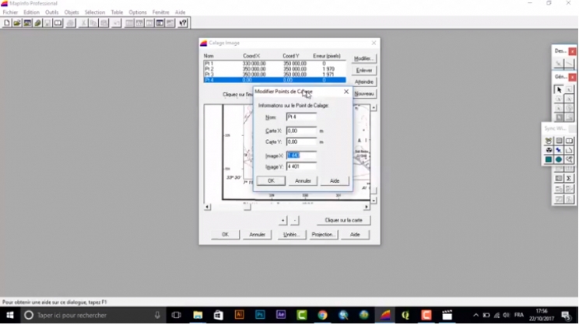Click the Image Y input field
The image size is (579, 325).
301,166
